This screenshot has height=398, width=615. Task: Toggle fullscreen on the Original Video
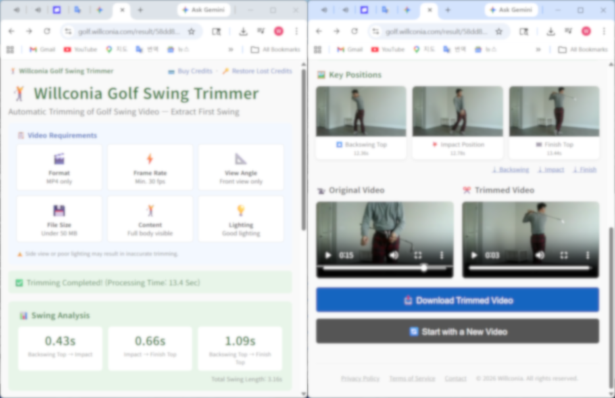(x=418, y=255)
